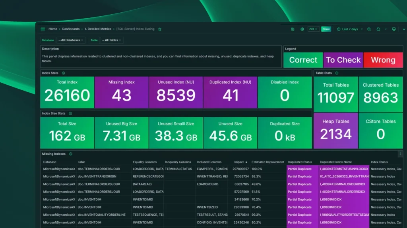Select the Wrong legend swatch

[x=383, y=60]
